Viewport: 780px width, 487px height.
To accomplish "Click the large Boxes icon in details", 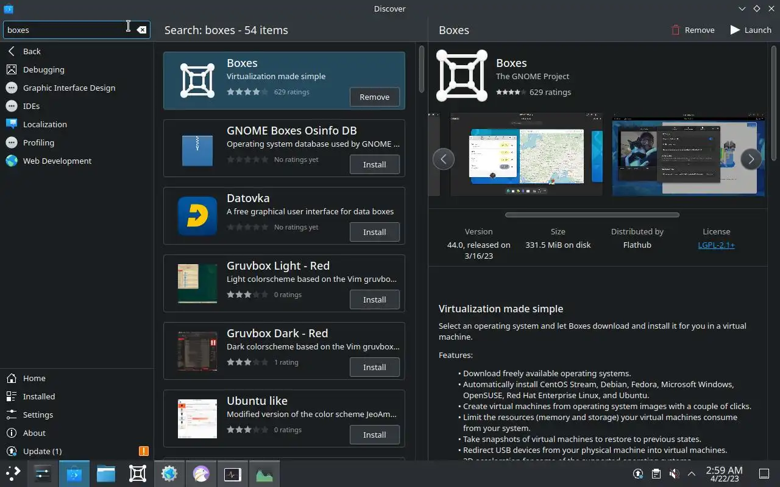I will (x=462, y=76).
